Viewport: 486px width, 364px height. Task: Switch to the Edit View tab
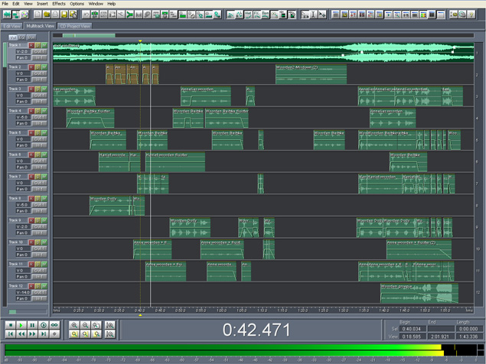[12, 25]
